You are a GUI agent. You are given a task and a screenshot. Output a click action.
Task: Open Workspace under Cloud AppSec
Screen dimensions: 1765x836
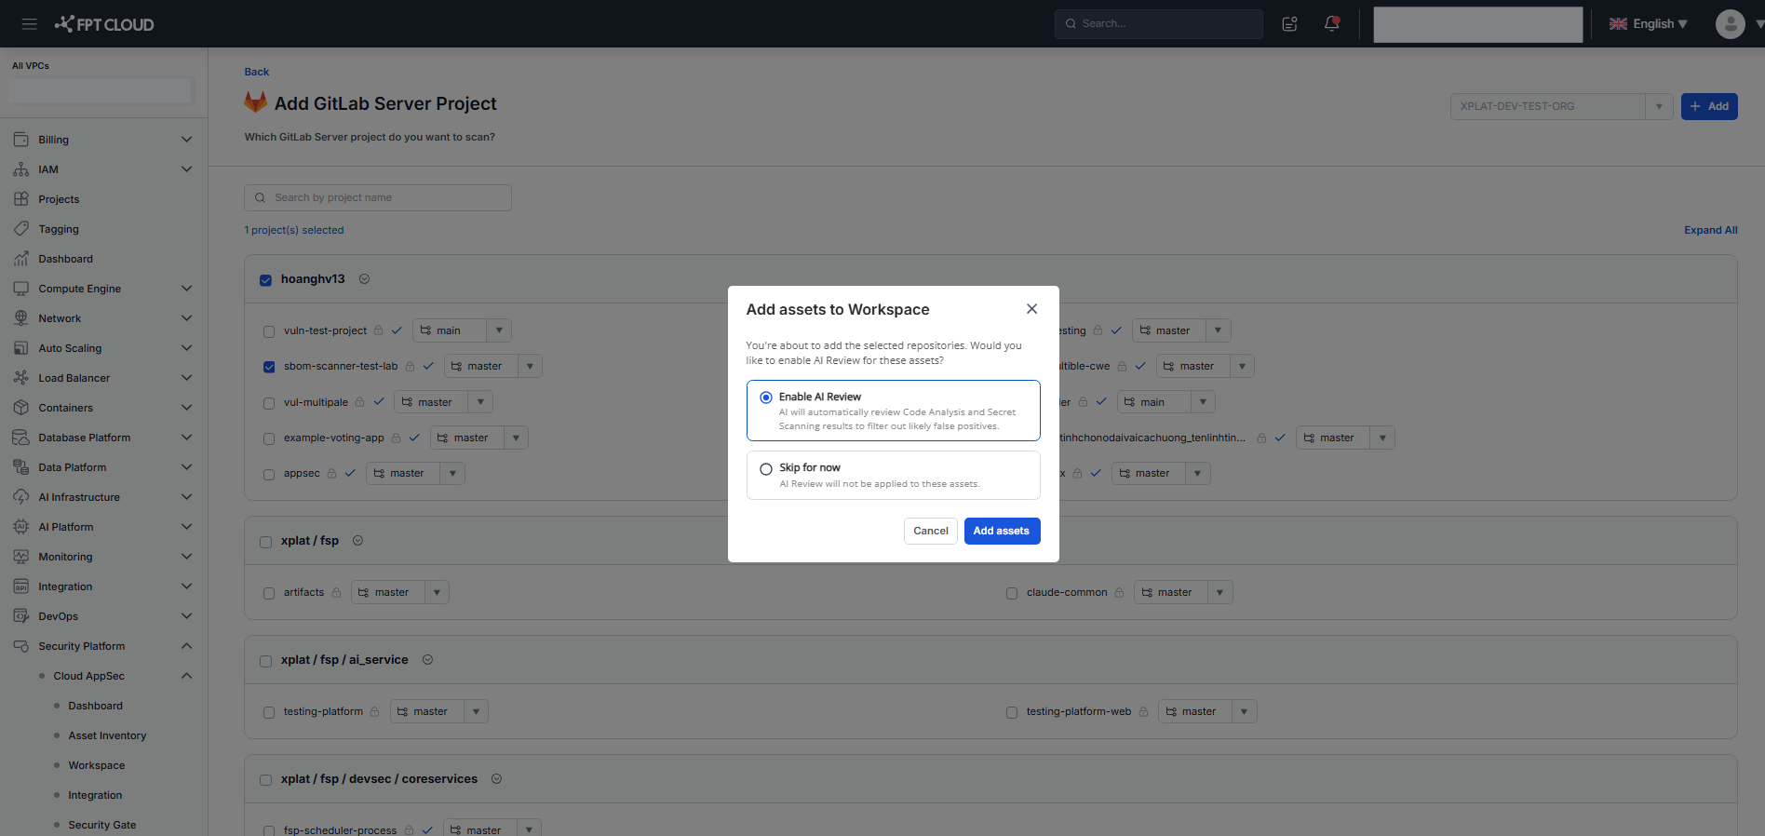97,765
